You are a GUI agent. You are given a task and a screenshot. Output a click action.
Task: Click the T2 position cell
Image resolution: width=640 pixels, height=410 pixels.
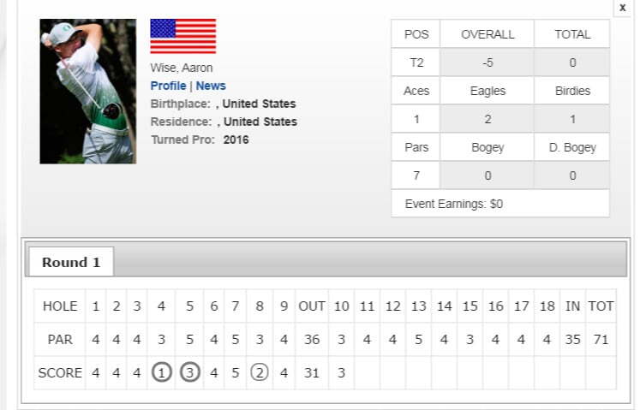pos(416,62)
